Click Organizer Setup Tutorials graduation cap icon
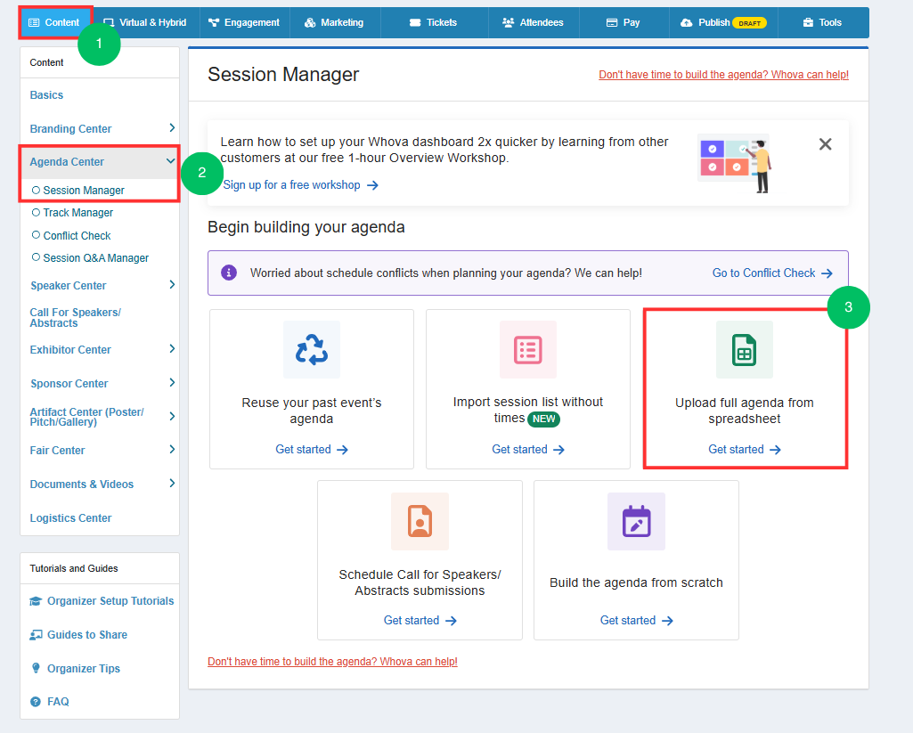Screen dimensions: 913x733 click(36, 601)
